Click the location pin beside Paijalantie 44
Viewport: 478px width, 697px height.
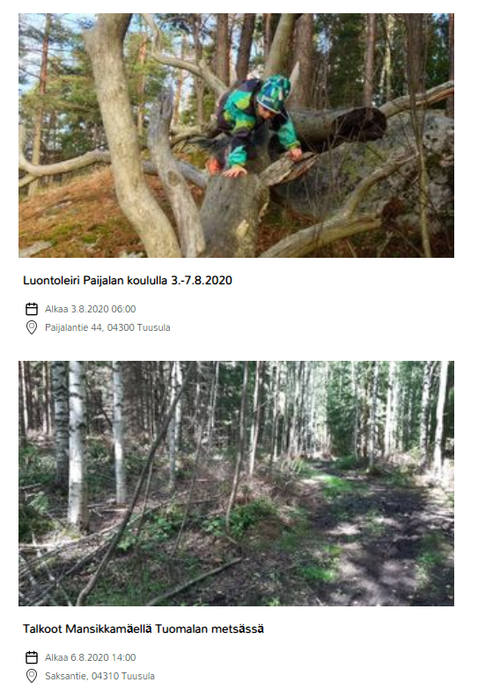32,327
